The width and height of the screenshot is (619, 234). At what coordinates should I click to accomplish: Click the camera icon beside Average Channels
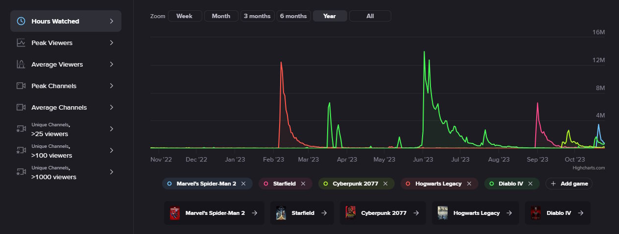click(x=21, y=107)
